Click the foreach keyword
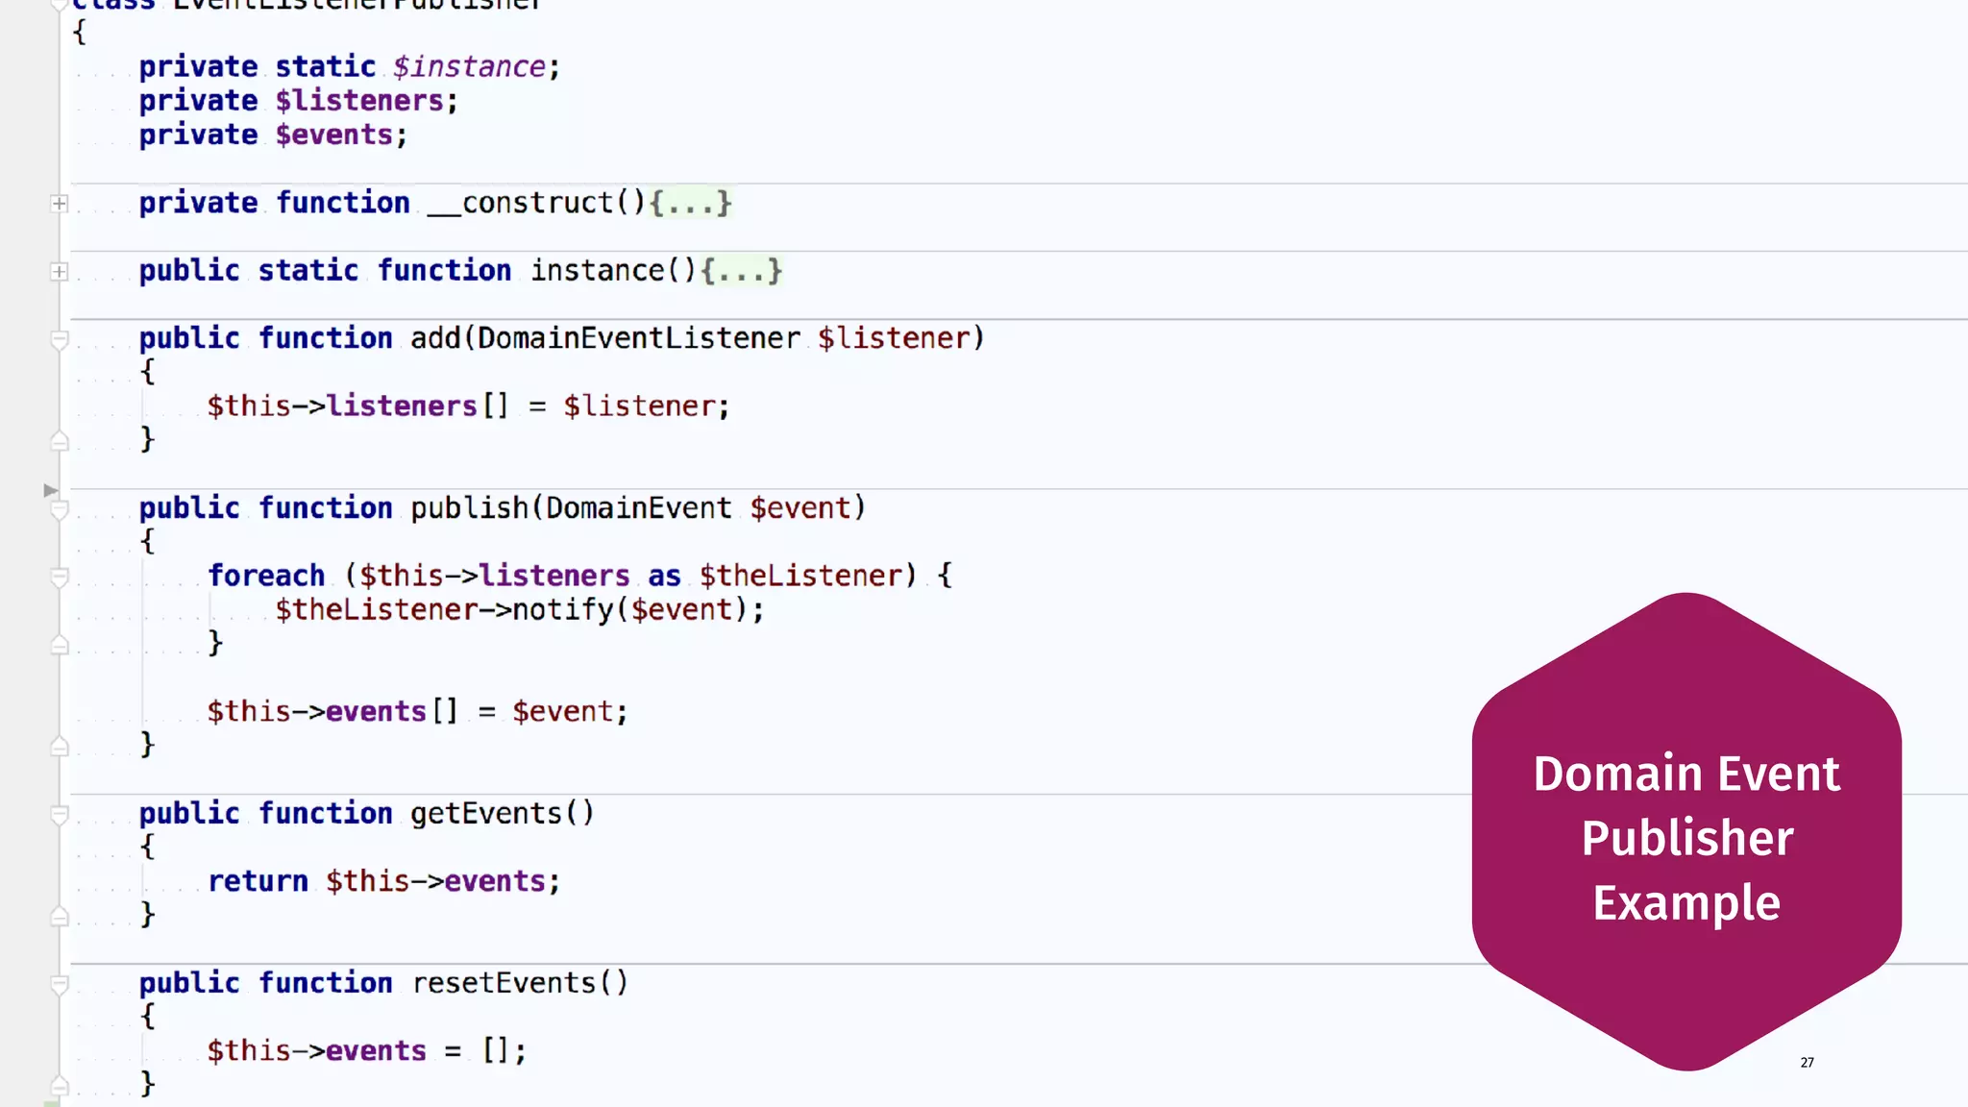 click(x=266, y=576)
